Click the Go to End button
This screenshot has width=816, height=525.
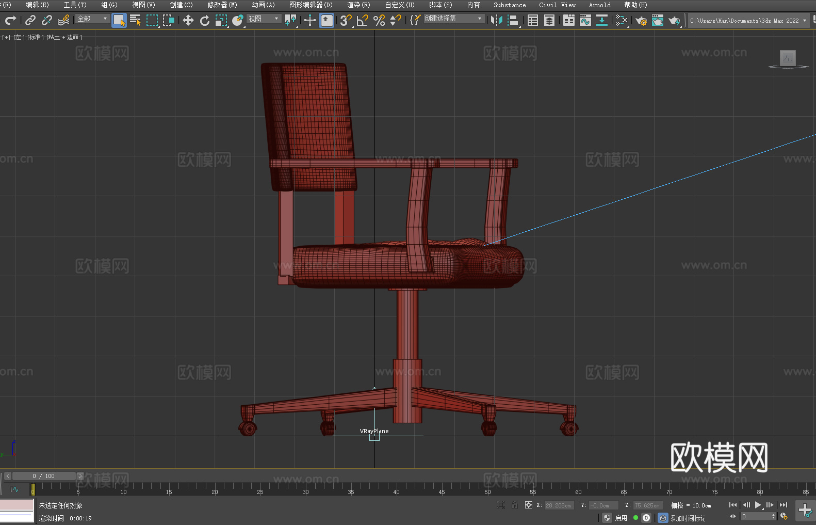[x=784, y=505]
